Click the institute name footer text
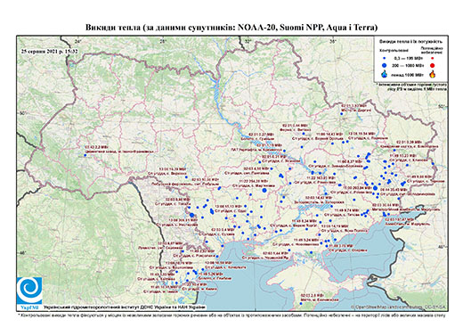463x328 pixels. click(124, 307)
